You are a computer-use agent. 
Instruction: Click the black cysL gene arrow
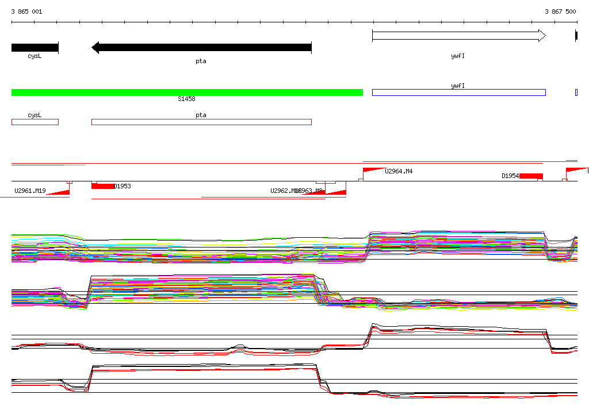coord(35,48)
